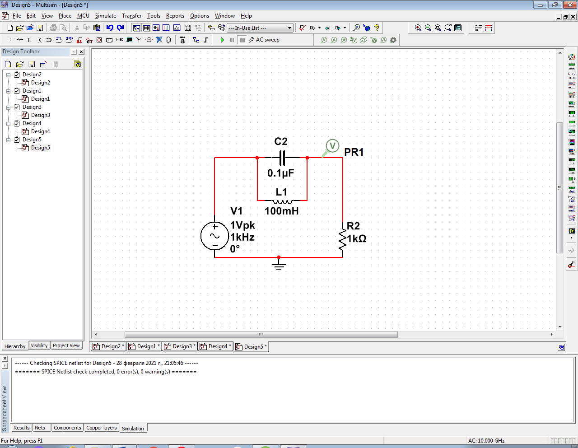Place a CMOS component icon
Screen dimensions: 578x448
tap(70, 40)
